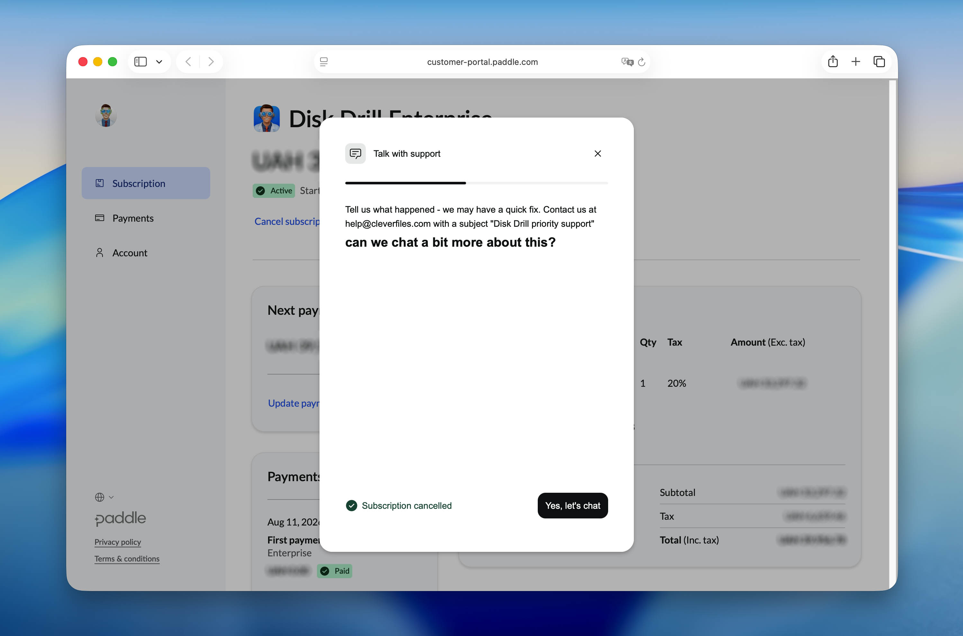Toggle the Safari sidebar button

click(x=140, y=62)
